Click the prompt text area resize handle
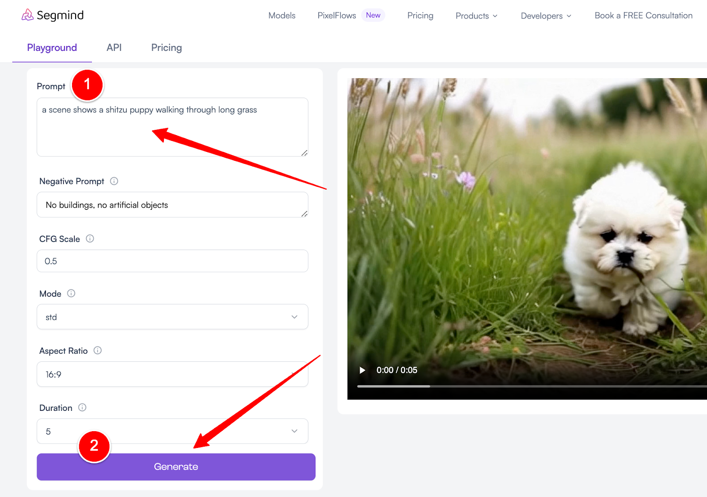The image size is (707, 497). click(304, 152)
